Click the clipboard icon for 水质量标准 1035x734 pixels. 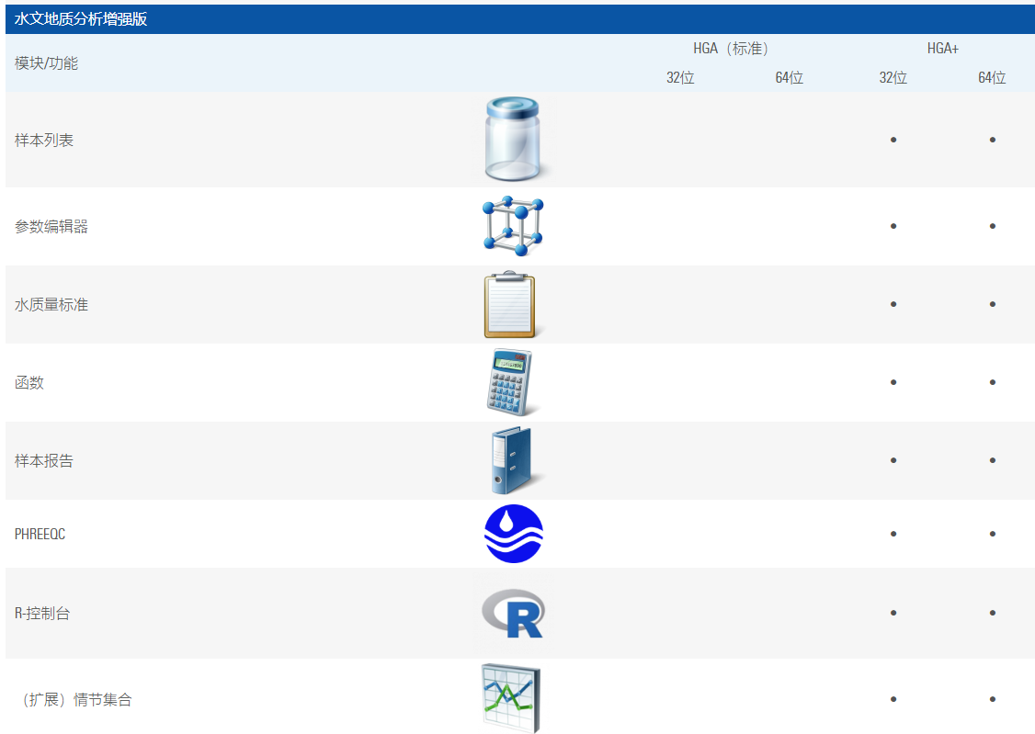510,305
